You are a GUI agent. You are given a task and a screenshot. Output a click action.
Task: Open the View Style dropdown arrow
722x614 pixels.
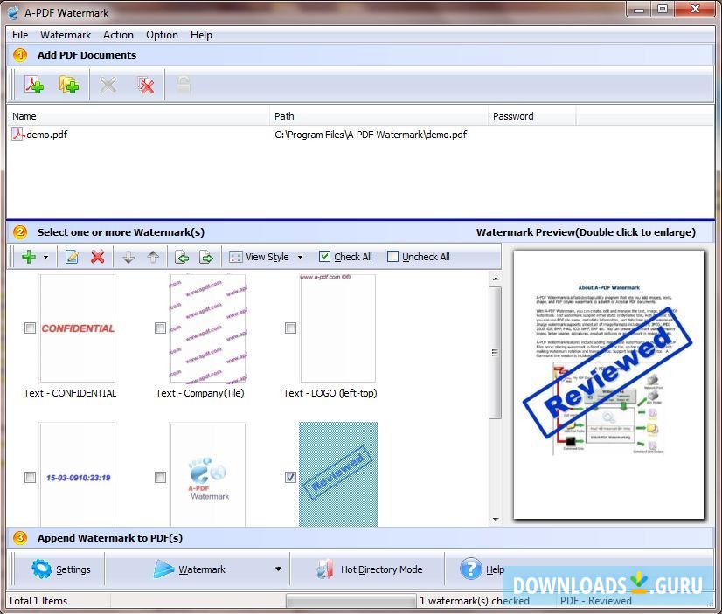tap(300, 257)
